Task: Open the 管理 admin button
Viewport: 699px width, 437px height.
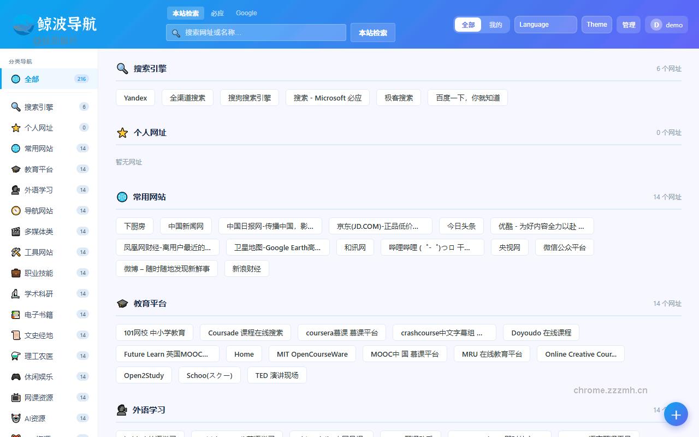Action: pos(629,25)
